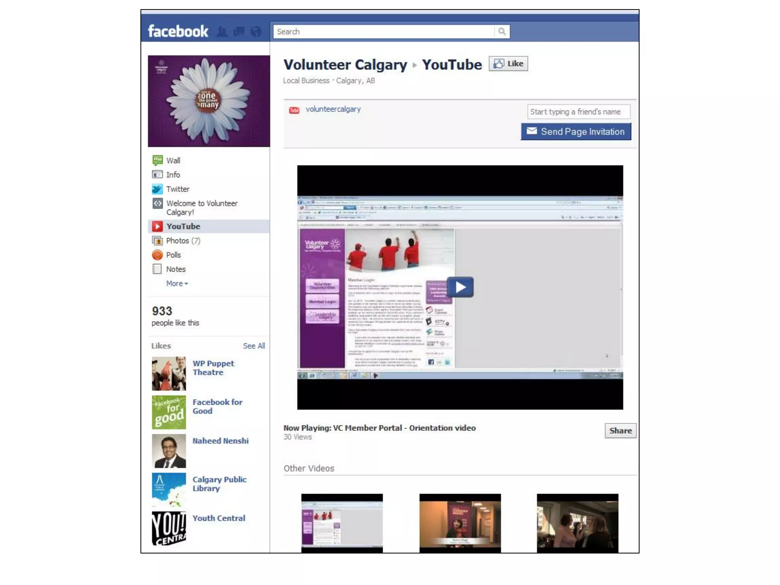Click the friend requests icon in header
Viewport: 780px width, 585px height.
(x=222, y=32)
